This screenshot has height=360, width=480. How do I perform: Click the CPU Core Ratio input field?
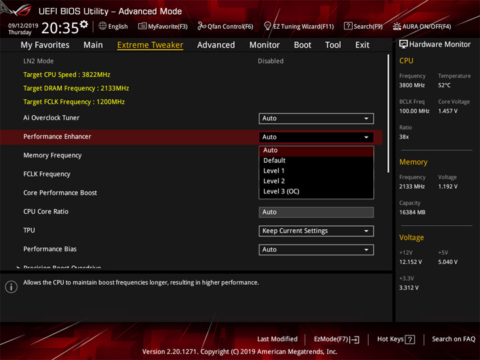tap(316, 212)
